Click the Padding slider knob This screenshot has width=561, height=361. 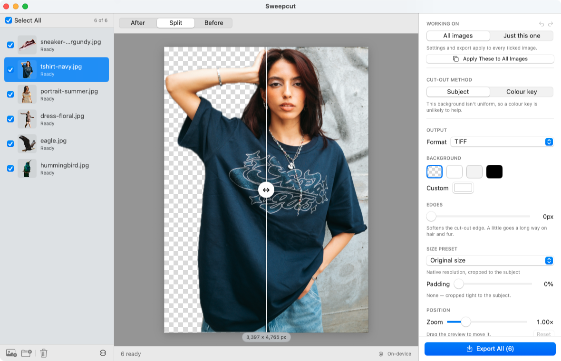[459, 284]
